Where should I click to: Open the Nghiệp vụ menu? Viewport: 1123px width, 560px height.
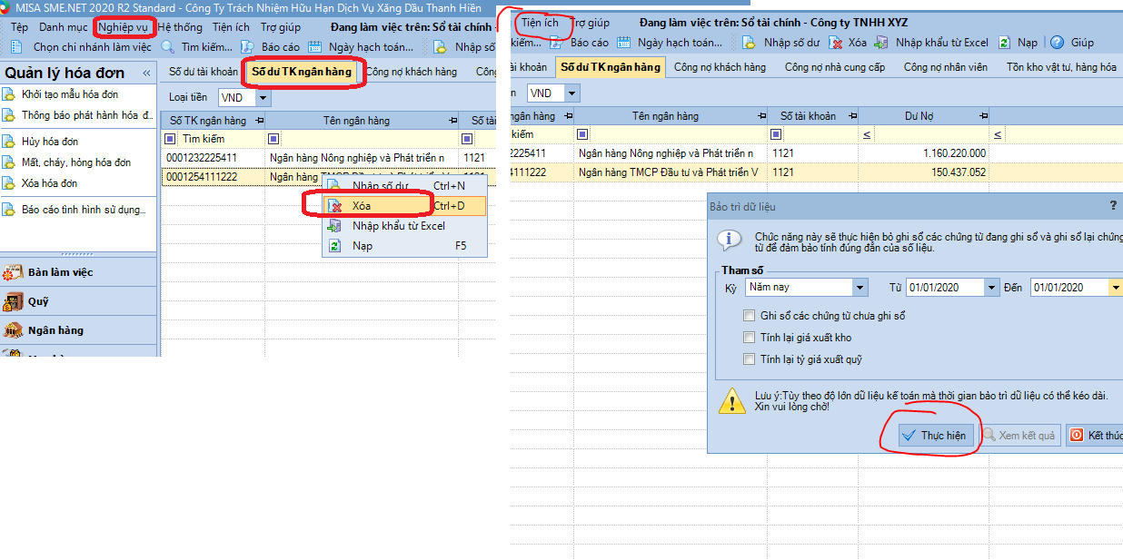coord(123,27)
